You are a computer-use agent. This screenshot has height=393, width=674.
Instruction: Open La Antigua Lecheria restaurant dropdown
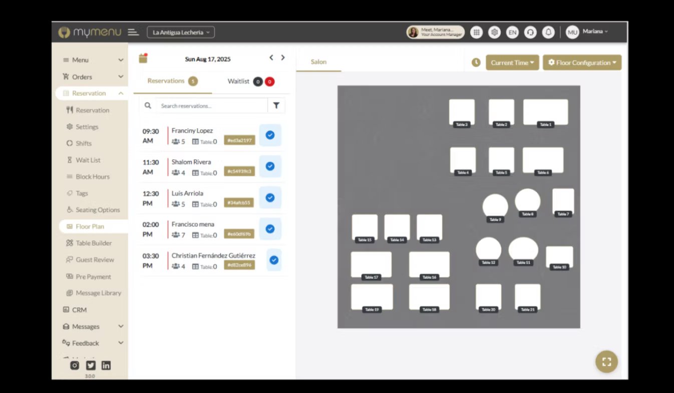coord(181,33)
